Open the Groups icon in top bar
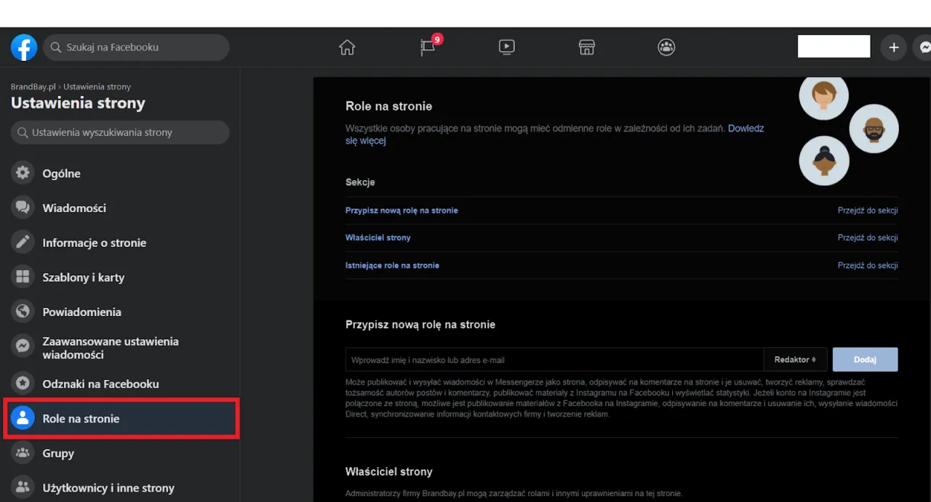 point(666,48)
